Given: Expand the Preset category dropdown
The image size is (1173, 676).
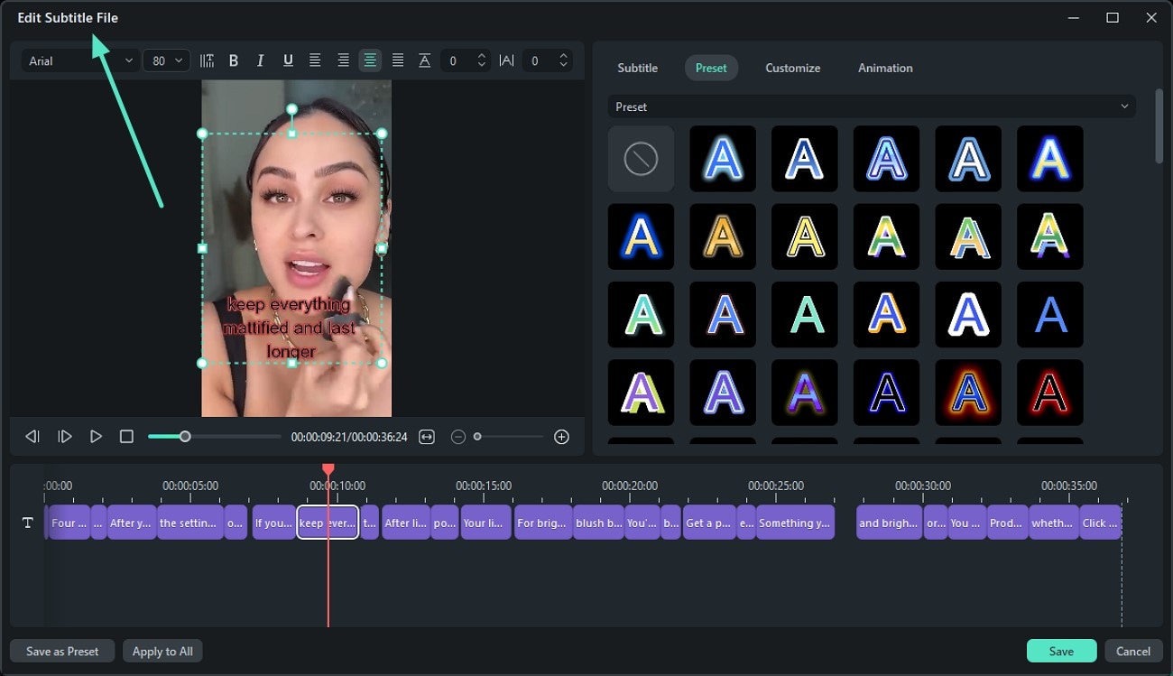Looking at the screenshot, I should 872,106.
